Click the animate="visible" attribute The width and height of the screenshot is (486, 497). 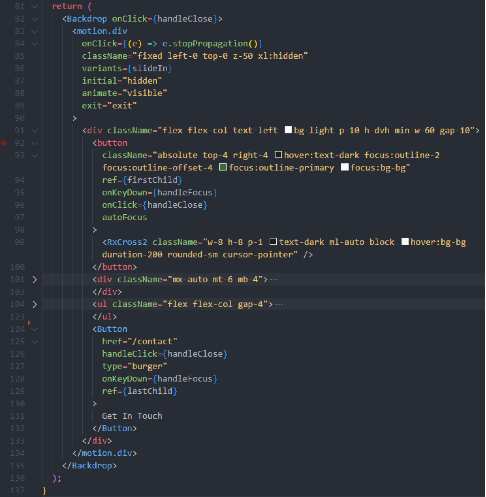click(125, 93)
